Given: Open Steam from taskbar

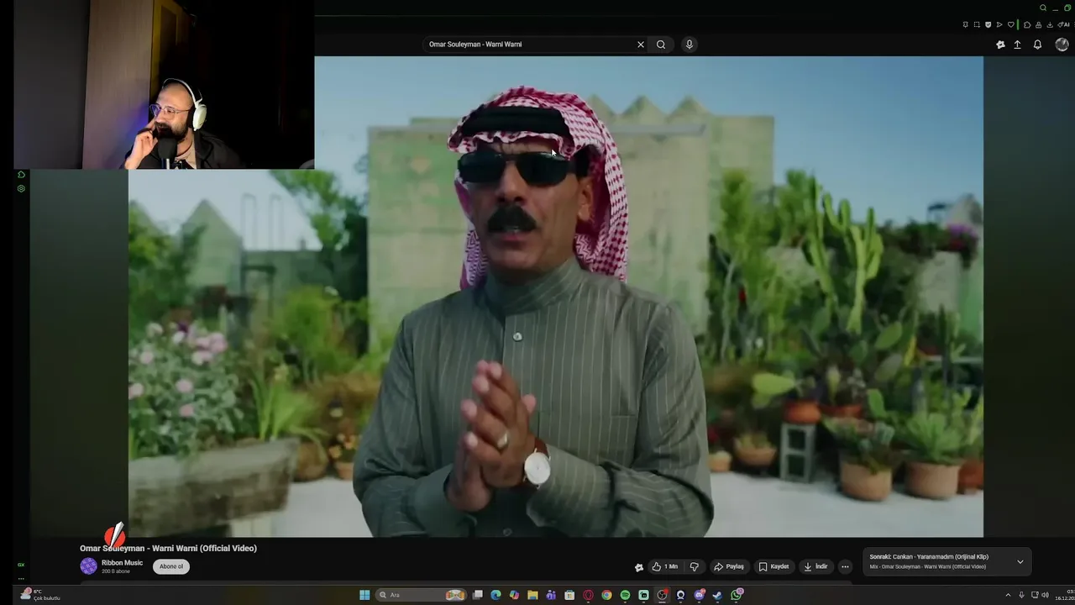Looking at the screenshot, I should 717,595.
